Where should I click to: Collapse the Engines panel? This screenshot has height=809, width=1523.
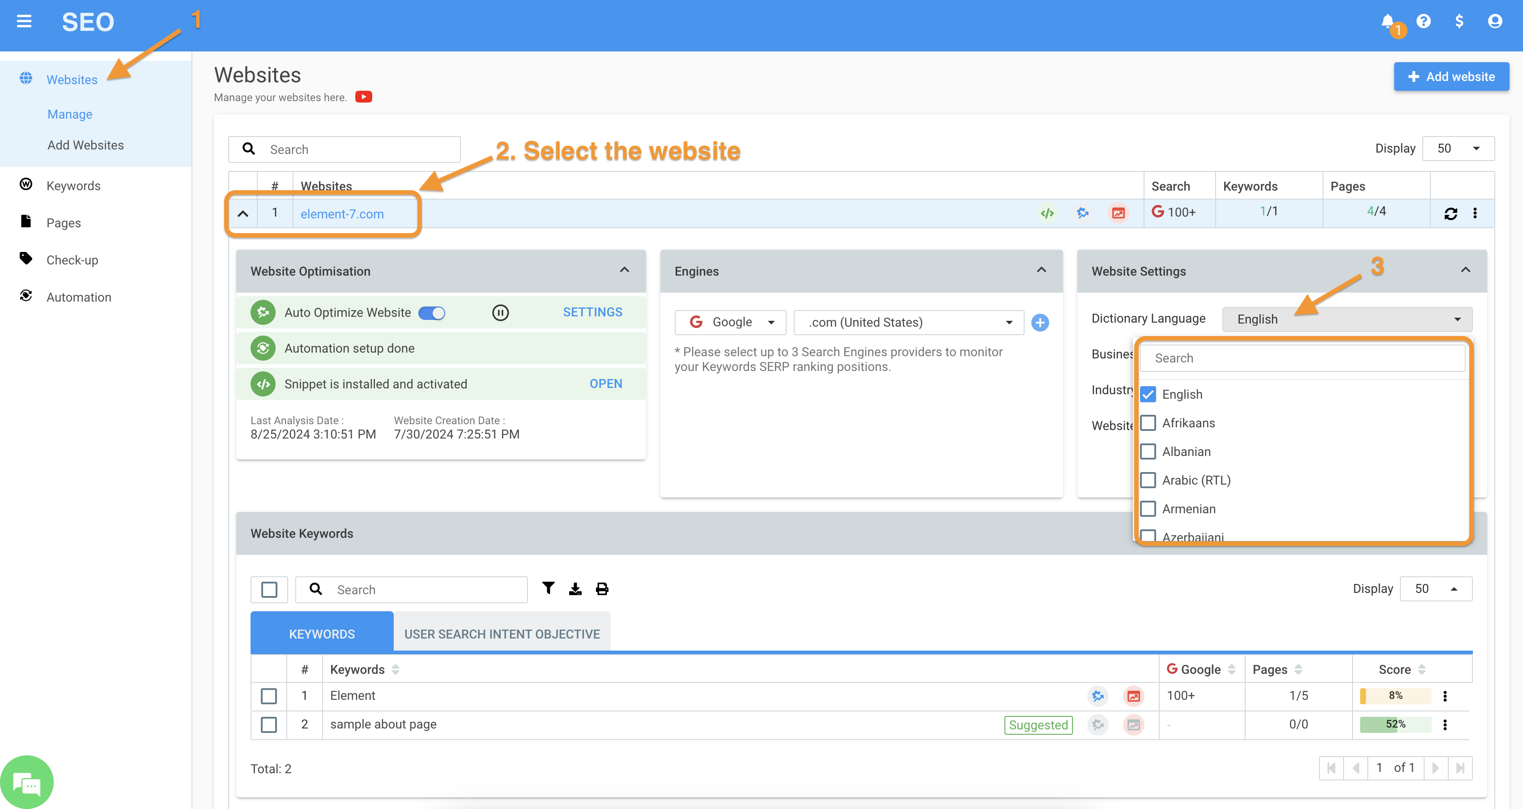[x=1042, y=270]
